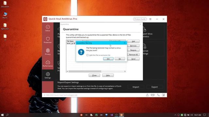Click the Remove button in Quarantine
Screen dimensions: 209x117
[133, 46]
